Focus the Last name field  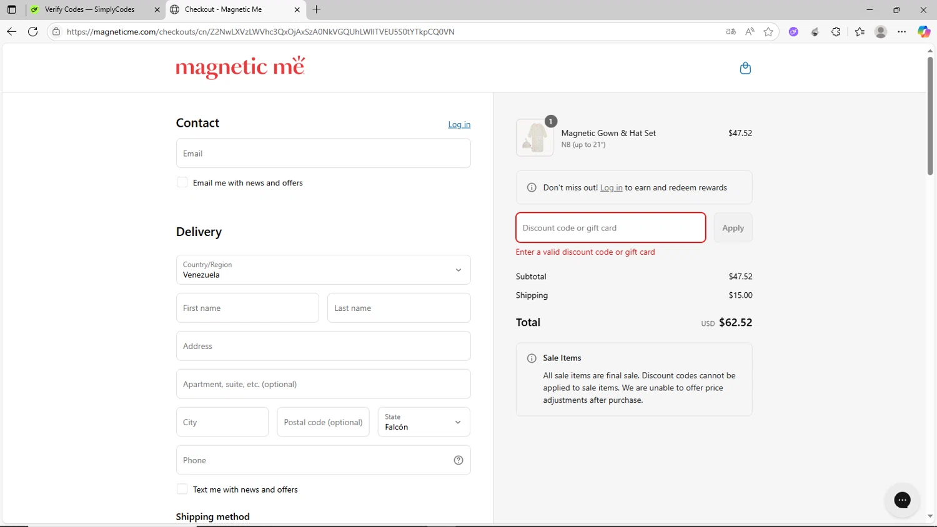point(399,308)
